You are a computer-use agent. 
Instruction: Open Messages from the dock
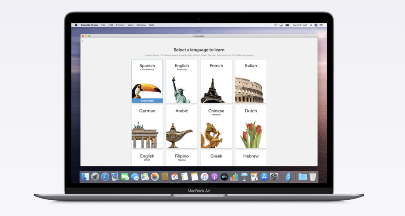pyautogui.click(x=135, y=177)
